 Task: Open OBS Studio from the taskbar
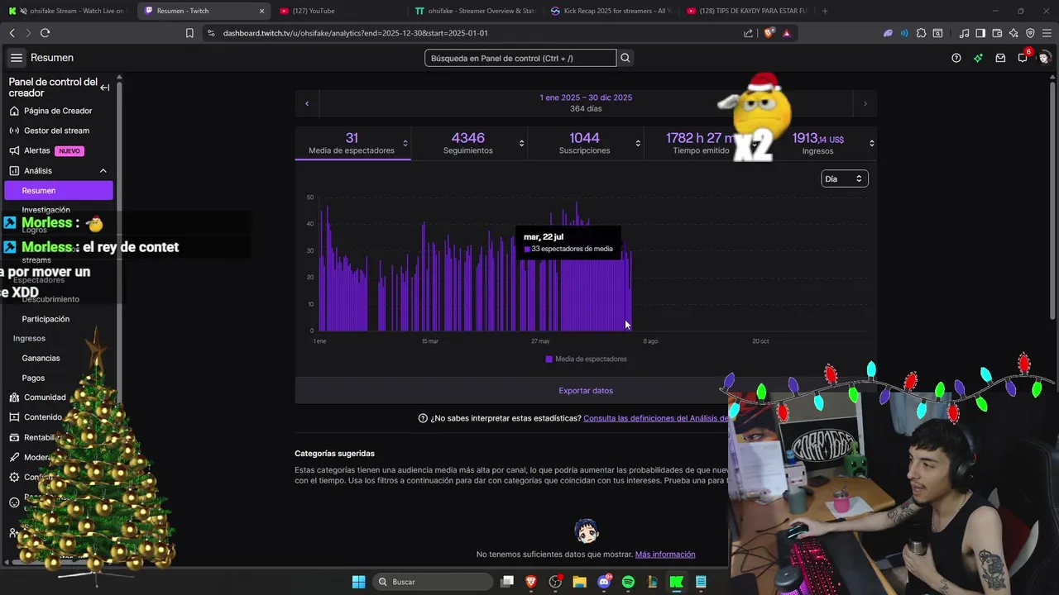[x=555, y=582]
